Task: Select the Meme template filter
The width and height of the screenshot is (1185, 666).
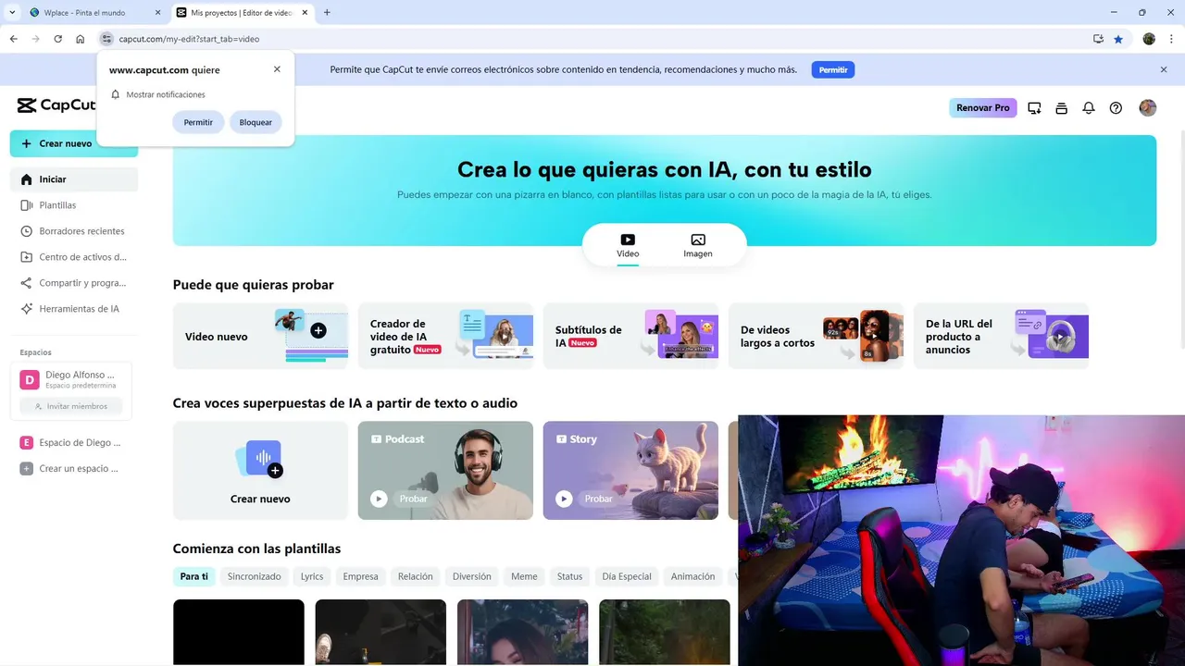Action: [524, 576]
